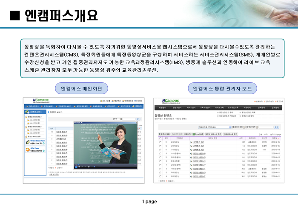Open 동영상컨텐츠 menu in main screen navigation
Viewport: 298px width, 206px height.
pyautogui.click(x=33, y=106)
